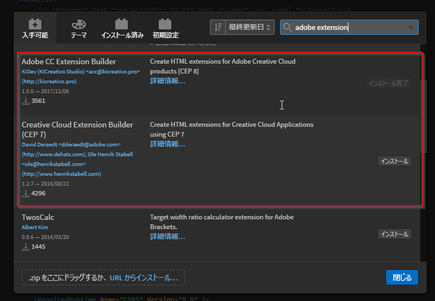This screenshot has height=301, width=435.
Task: Click the magnifier search icon
Action: pos(288,27)
